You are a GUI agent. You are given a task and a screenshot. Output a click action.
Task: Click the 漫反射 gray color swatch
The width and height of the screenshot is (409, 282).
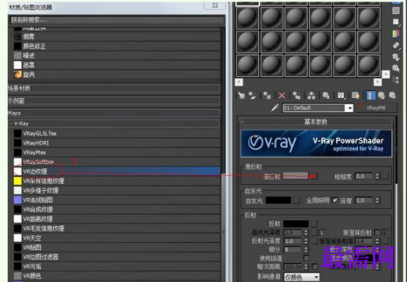[296, 176]
